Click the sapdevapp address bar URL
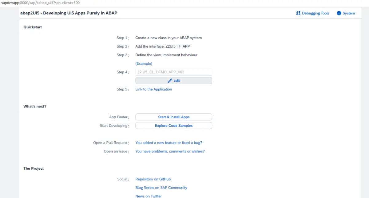 [40, 2]
